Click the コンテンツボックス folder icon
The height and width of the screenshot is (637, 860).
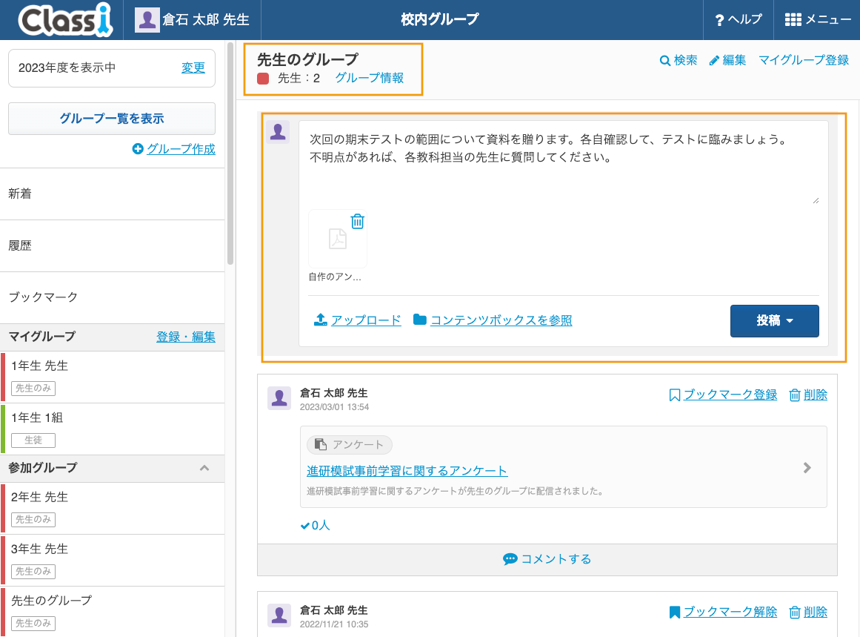click(419, 320)
